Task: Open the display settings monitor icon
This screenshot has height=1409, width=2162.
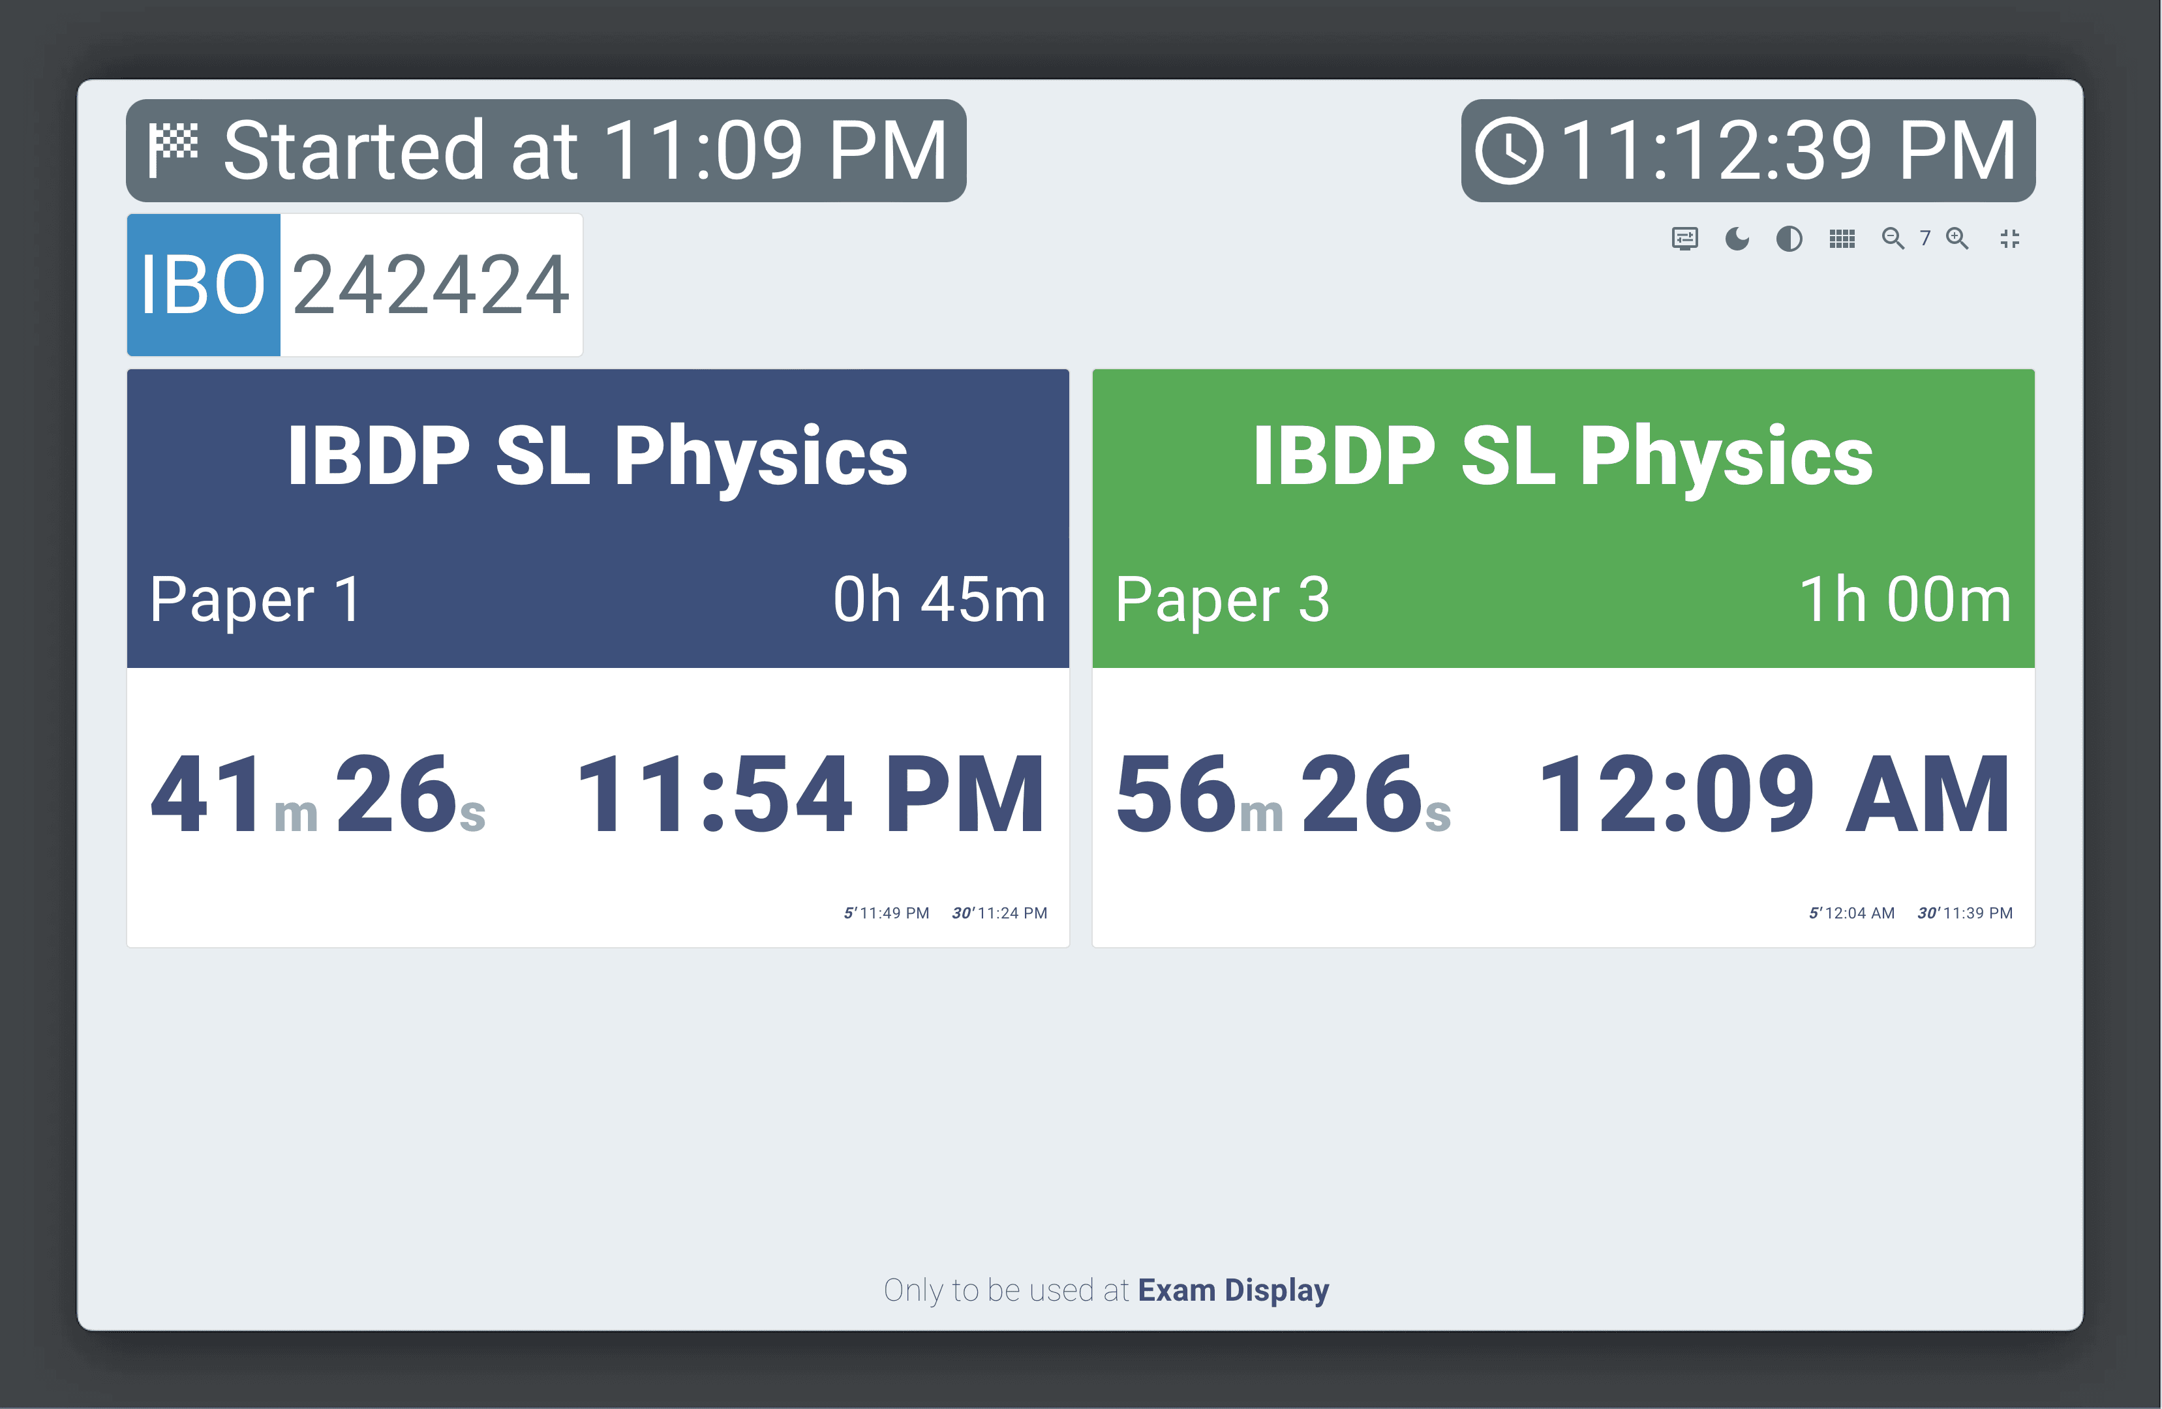Action: 1684,239
